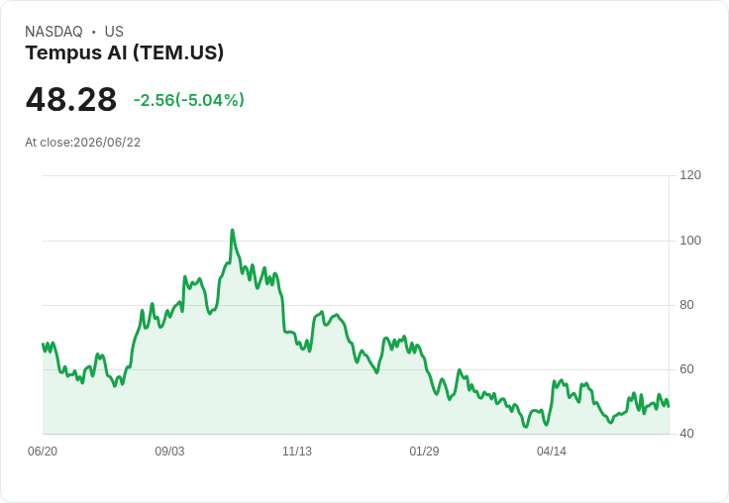Select the 48.28 current price value
This screenshot has height=503, width=729.
(x=71, y=99)
